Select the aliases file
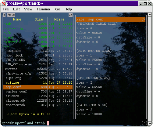Screen dimensions: 153x127 point(38,96)
